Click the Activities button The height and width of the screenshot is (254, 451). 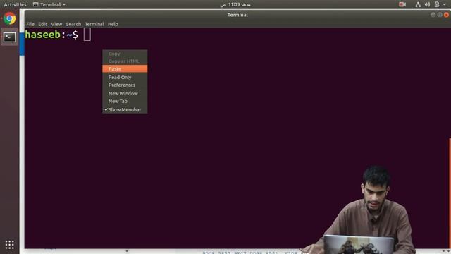[15, 4]
